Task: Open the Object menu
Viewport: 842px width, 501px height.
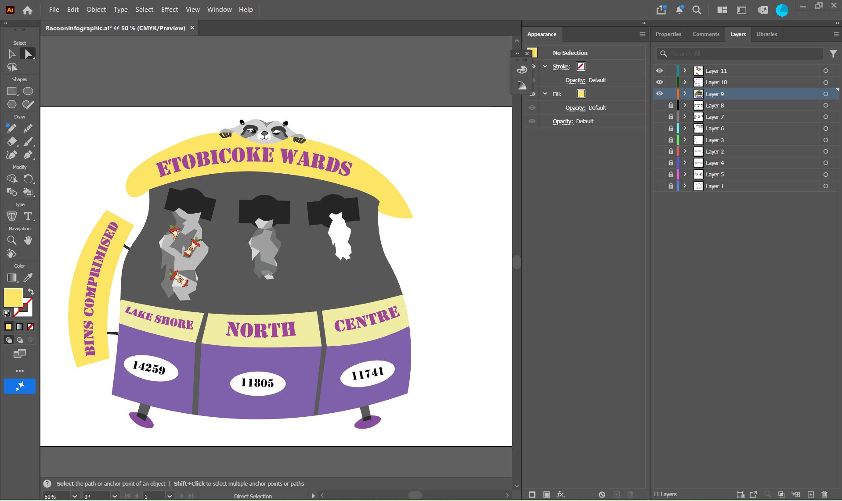Action: (x=96, y=9)
